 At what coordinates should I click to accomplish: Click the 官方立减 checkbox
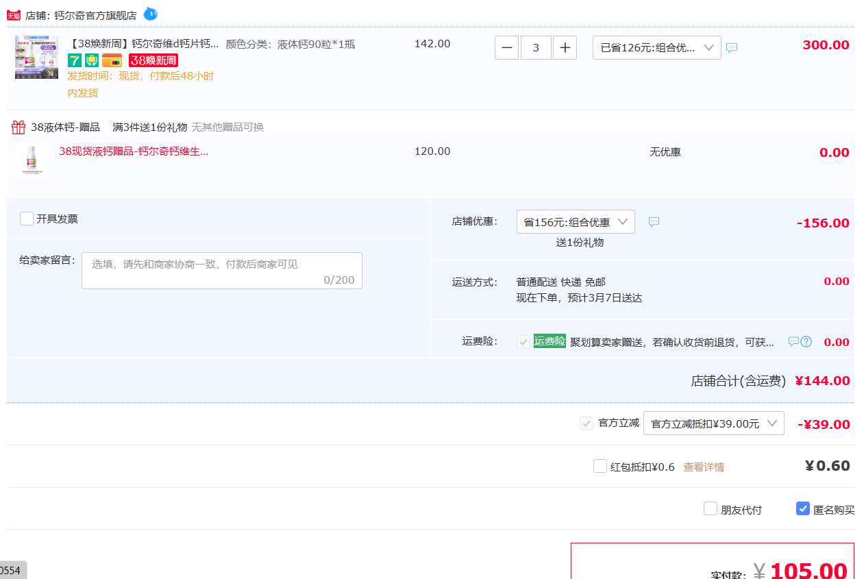point(587,423)
